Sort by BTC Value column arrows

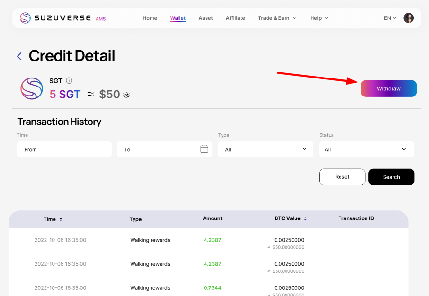point(305,219)
